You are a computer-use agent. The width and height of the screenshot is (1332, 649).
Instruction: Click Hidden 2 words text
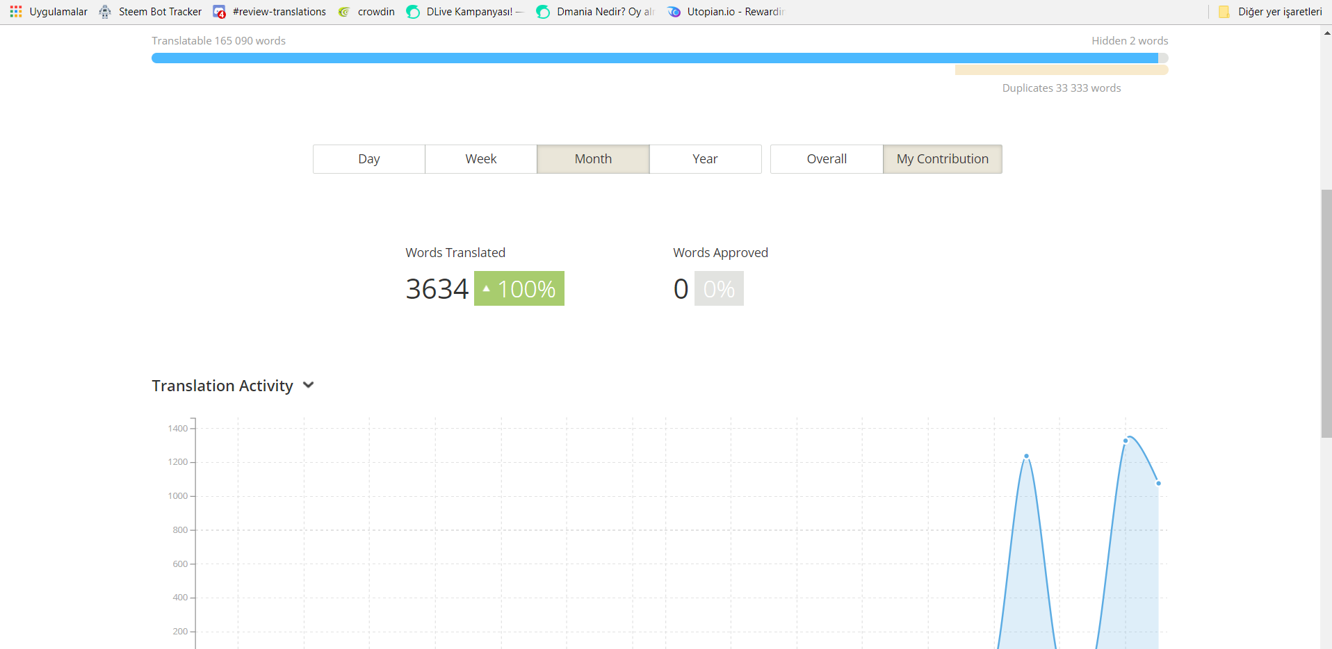(1130, 41)
